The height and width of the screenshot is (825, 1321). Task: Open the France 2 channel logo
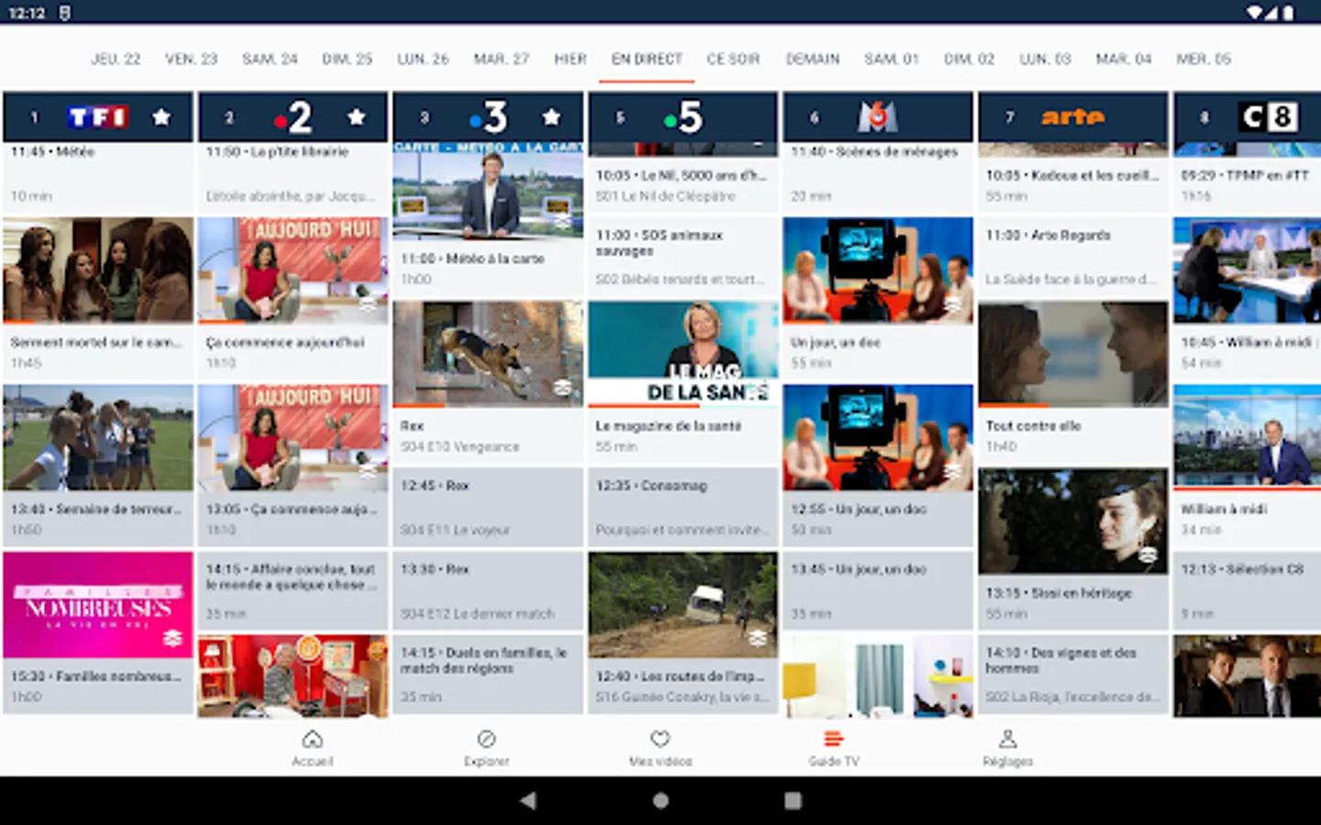[x=294, y=117]
